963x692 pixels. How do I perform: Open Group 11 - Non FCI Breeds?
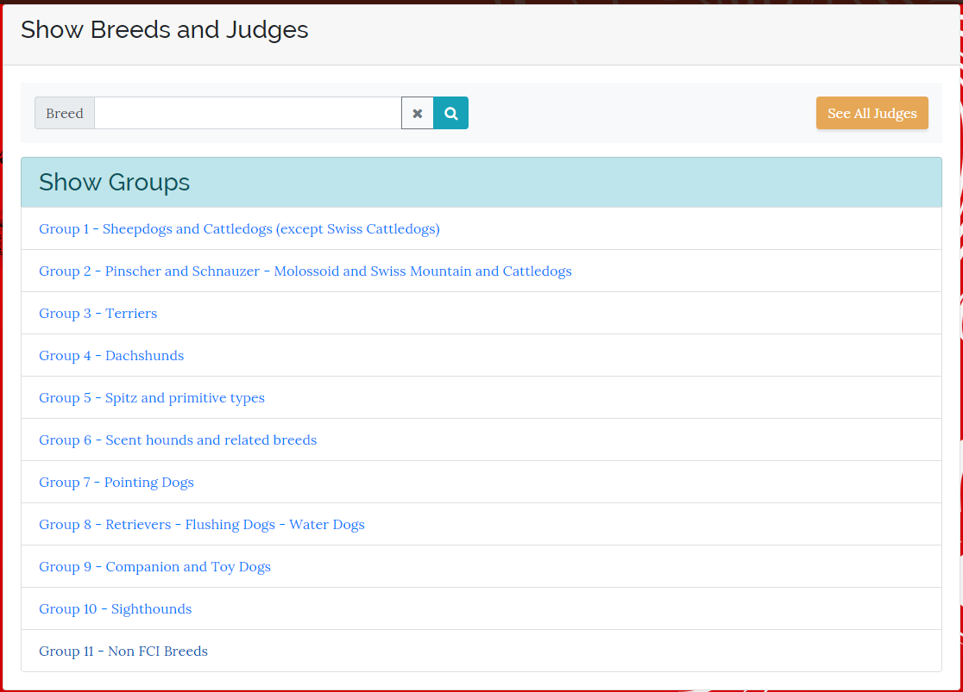[123, 651]
